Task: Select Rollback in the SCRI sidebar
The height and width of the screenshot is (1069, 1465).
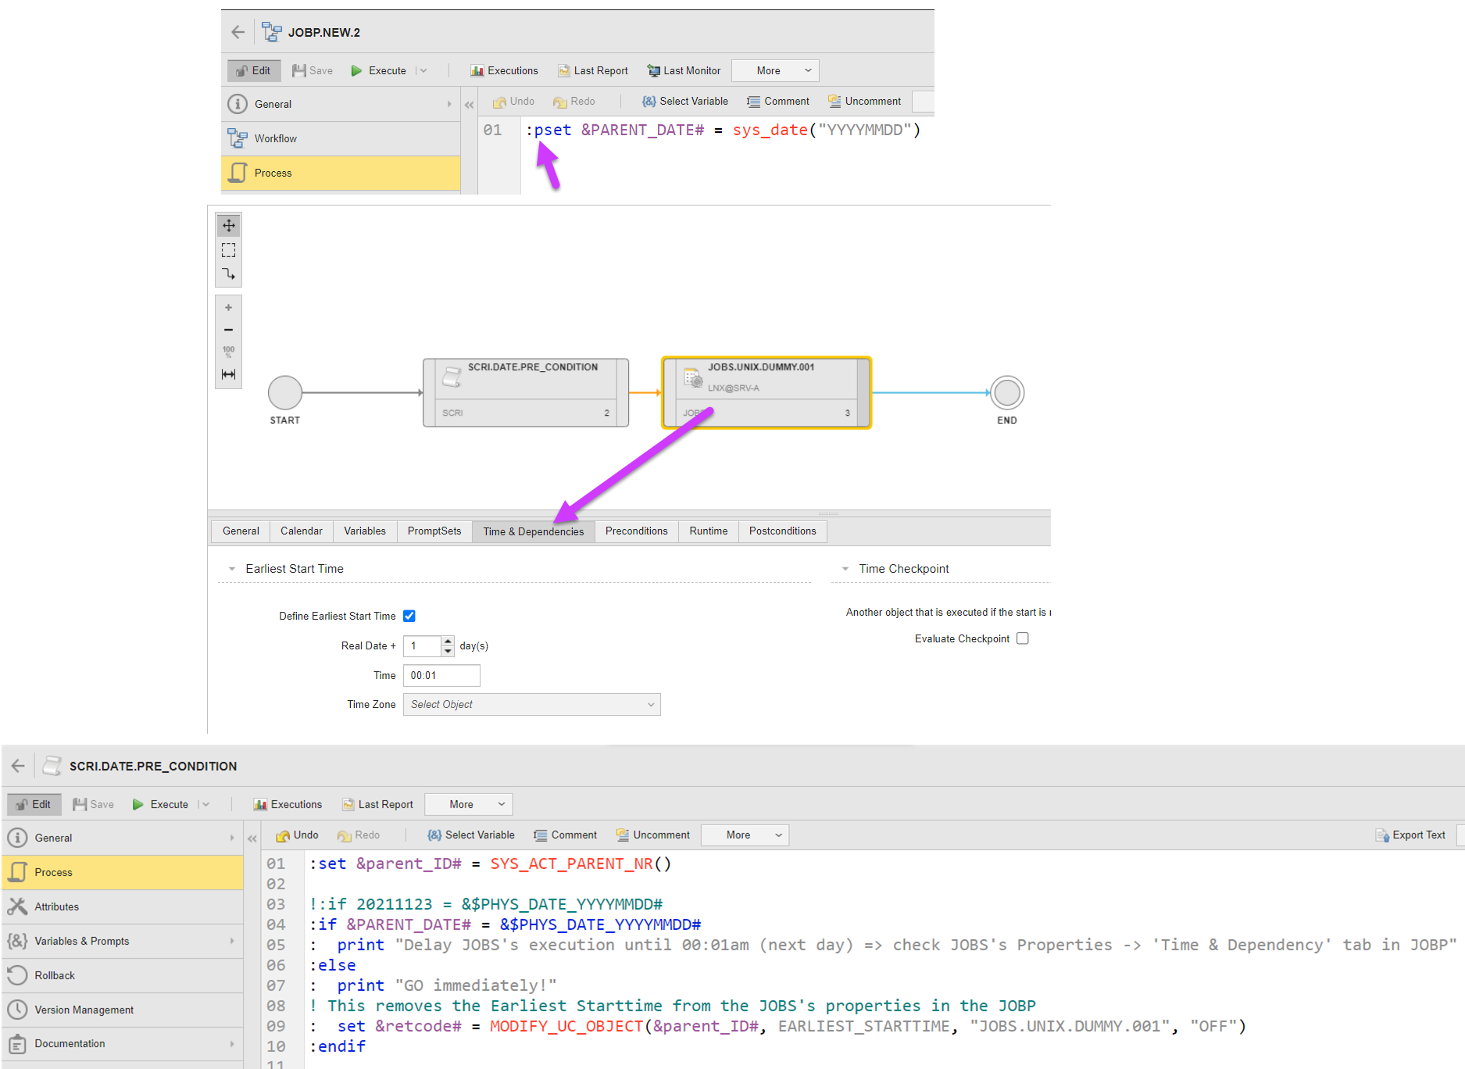Action: pyautogui.click(x=55, y=975)
